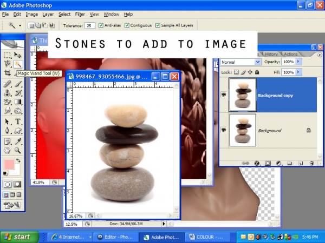
Task: Hide the Background copy layer
Action: (x=224, y=94)
